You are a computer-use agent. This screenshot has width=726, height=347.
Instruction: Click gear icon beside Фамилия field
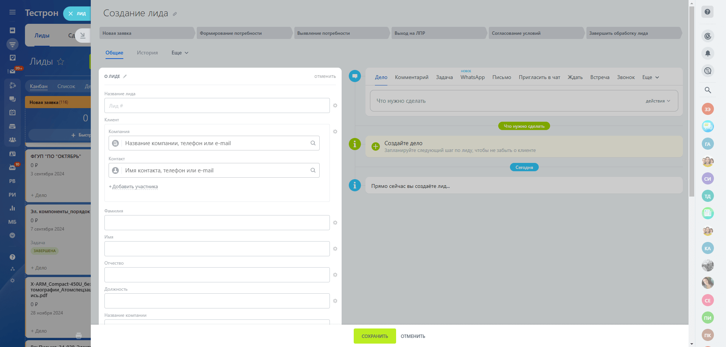335,223
